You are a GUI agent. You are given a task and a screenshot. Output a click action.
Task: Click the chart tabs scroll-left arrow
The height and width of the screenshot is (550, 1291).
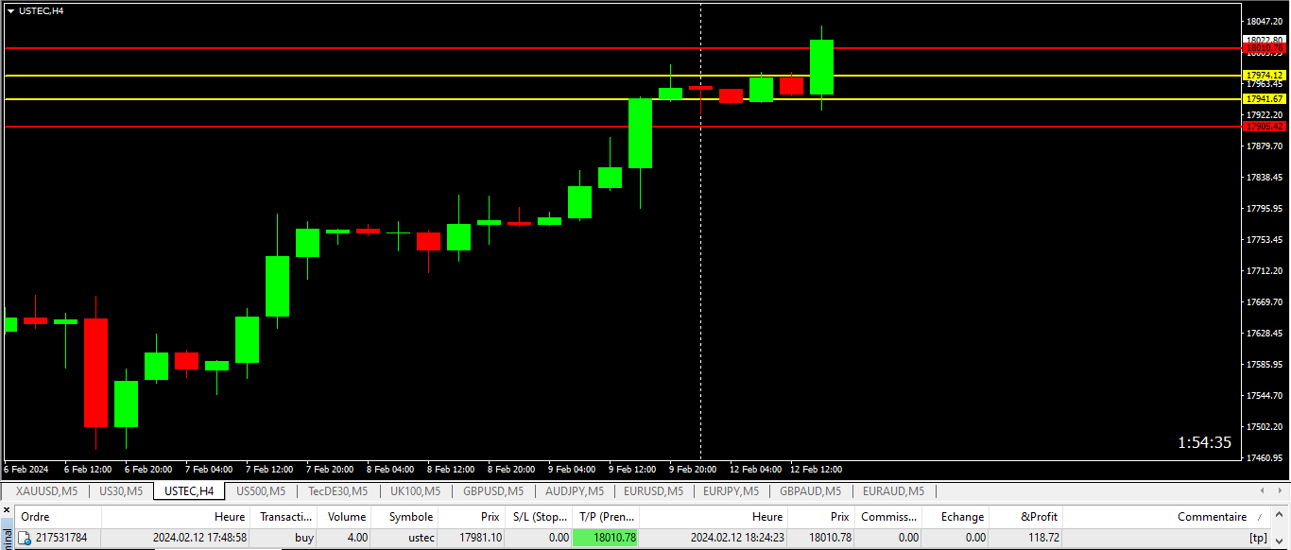click(x=1264, y=491)
